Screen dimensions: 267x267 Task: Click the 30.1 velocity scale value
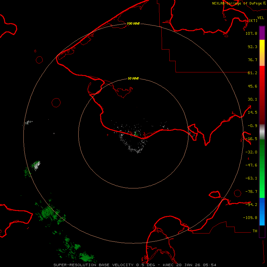pyautogui.click(x=252, y=99)
